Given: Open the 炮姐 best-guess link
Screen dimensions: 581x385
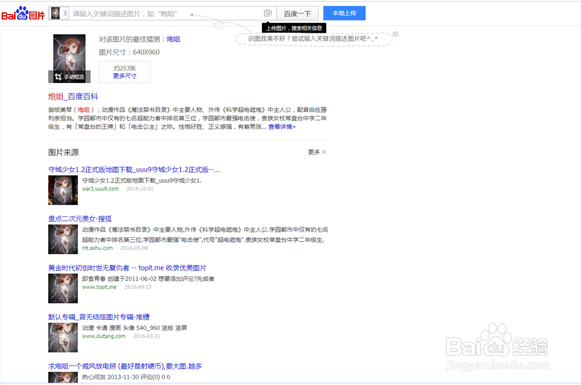Looking at the screenshot, I should 174,39.
